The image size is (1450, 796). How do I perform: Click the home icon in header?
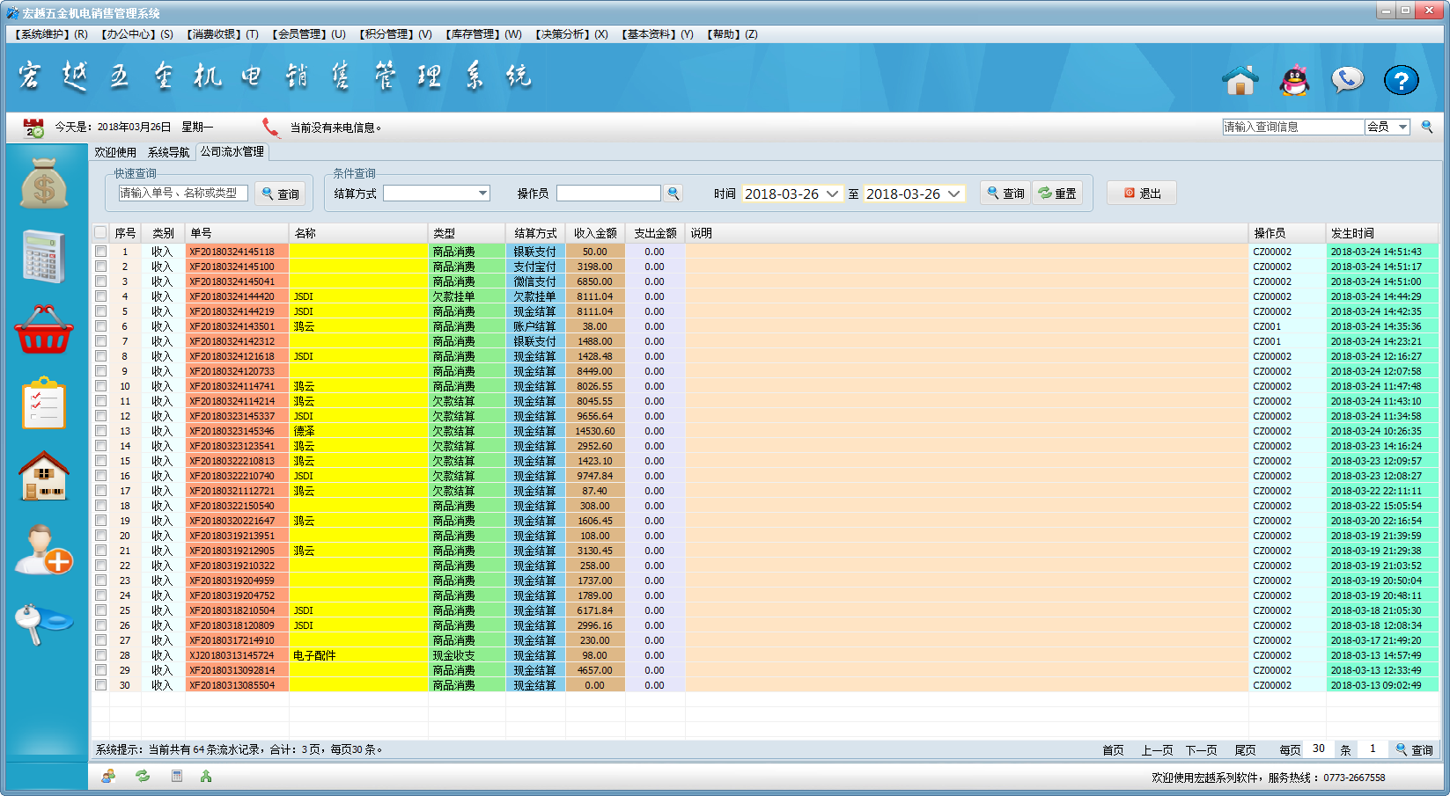[x=1240, y=81]
